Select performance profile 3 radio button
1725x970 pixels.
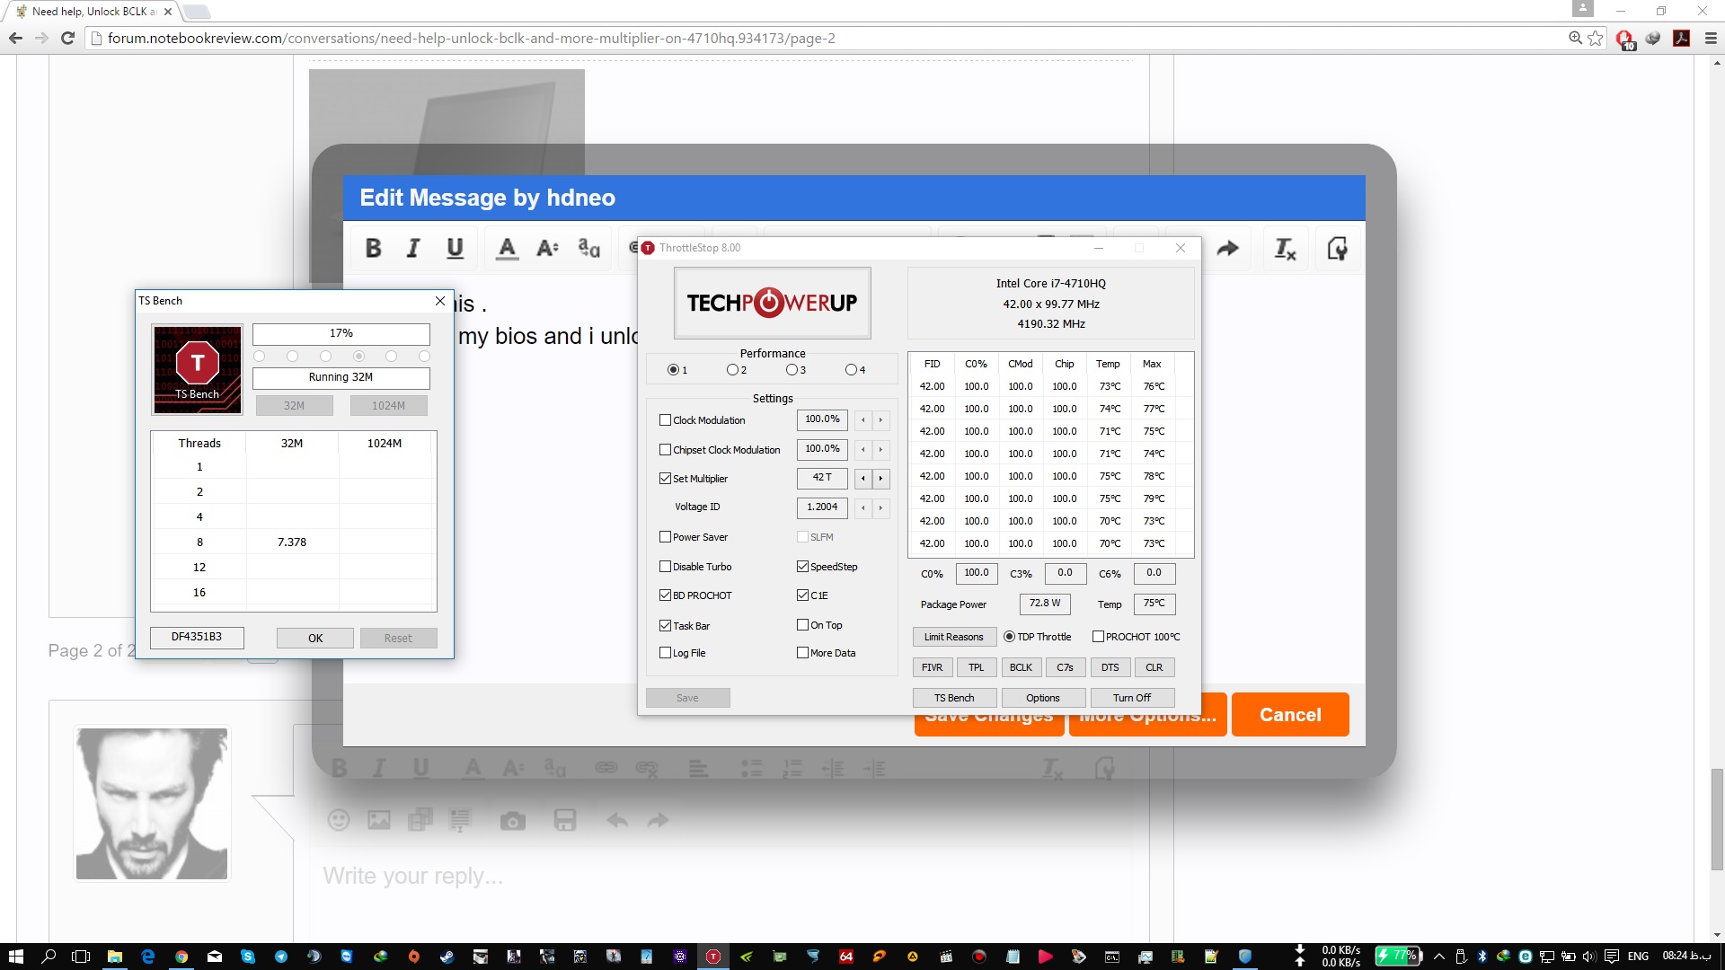pyautogui.click(x=792, y=370)
